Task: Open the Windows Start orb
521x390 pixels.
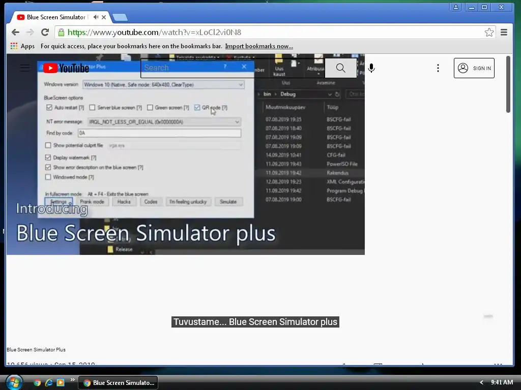Action: pos(13,382)
